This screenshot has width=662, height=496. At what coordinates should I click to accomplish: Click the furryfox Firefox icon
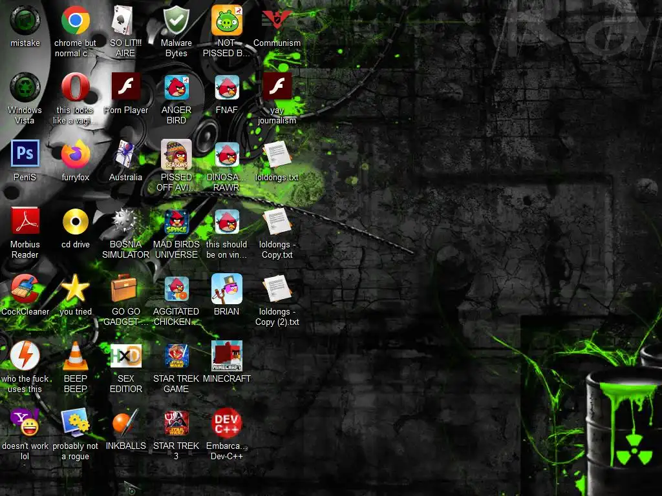(x=75, y=154)
